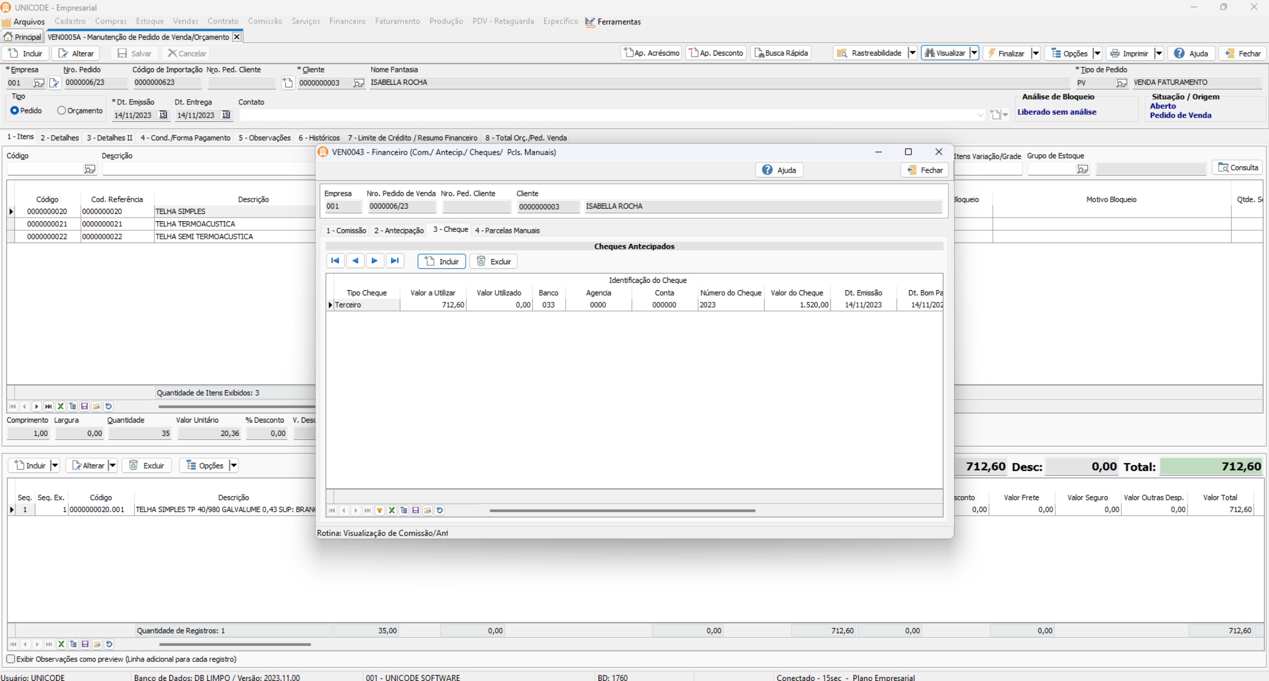This screenshot has height=681, width=1269.
Task: Click refresh icon under items grid
Action: (x=108, y=407)
